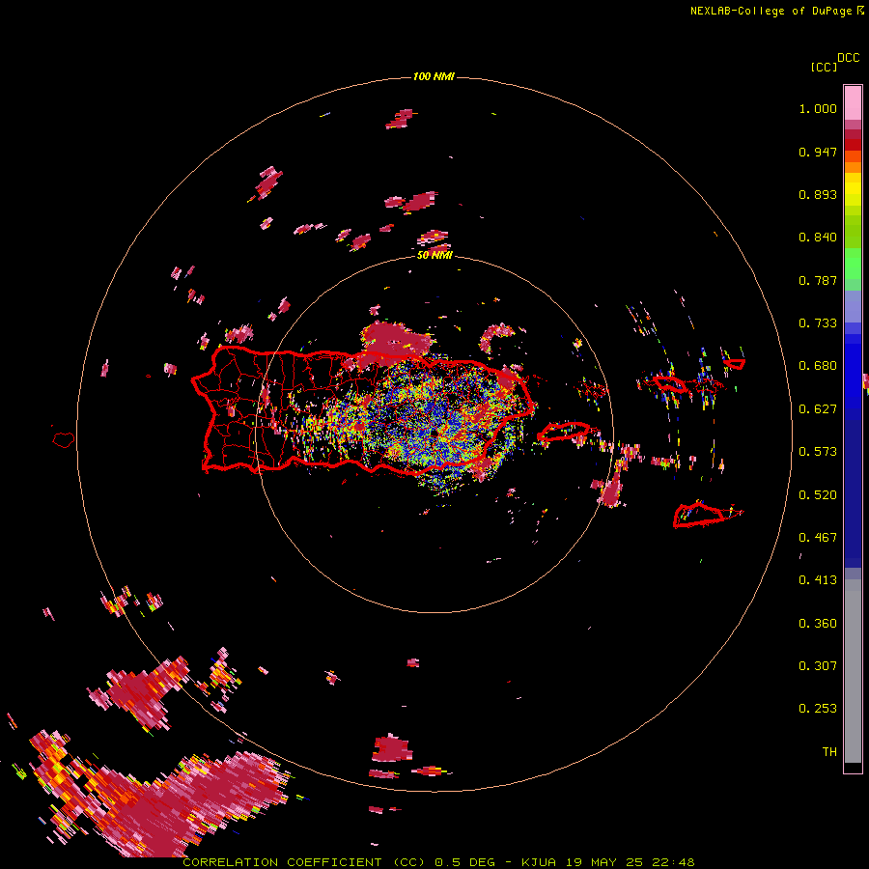The width and height of the screenshot is (869, 869).
Task: Click the 0.413 color scale label
Action: [818, 580]
